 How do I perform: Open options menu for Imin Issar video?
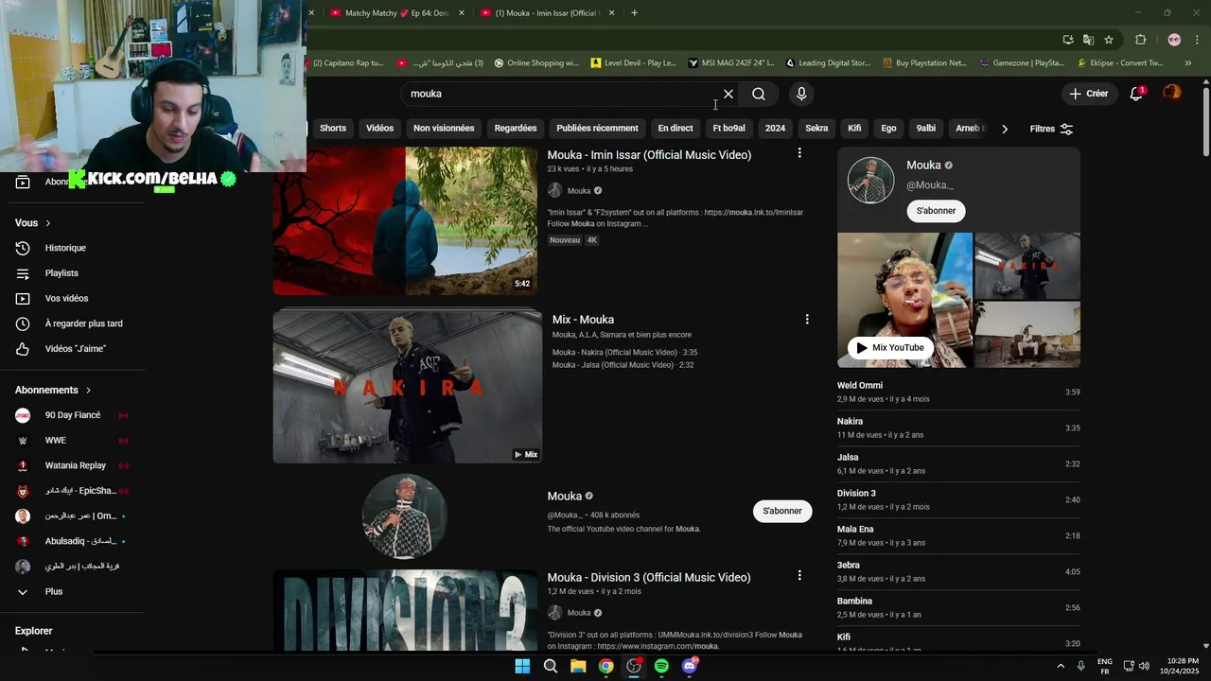coord(799,153)
